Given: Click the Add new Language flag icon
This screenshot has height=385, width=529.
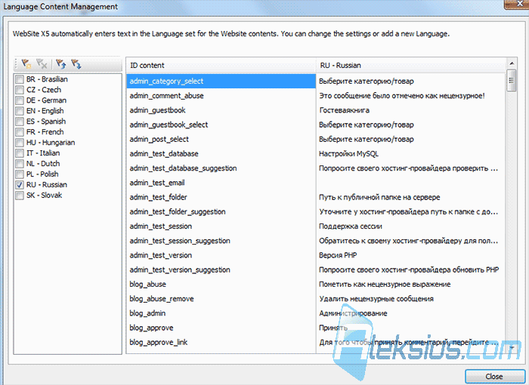Looking at the screenshot, I should pos(26,63).
